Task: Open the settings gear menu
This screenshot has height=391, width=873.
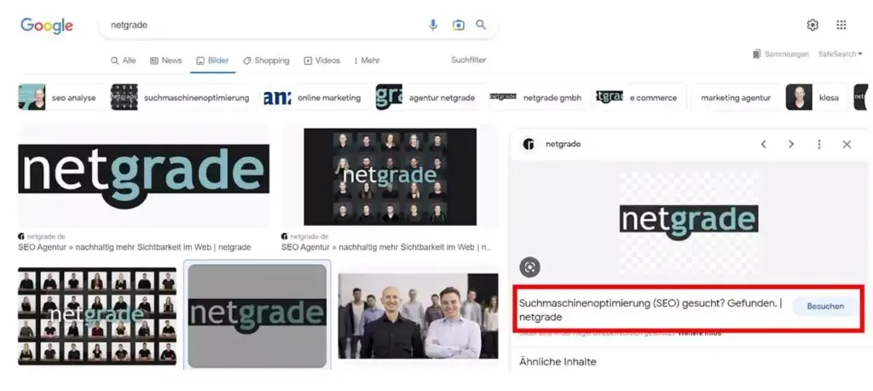Action: pyautogui.click(x=812, y=25)
